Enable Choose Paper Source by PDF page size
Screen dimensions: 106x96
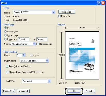7,72
